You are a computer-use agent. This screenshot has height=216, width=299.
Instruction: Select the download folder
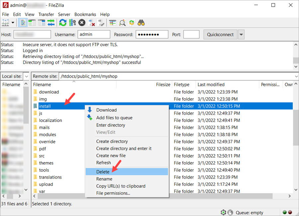point(49,92)
